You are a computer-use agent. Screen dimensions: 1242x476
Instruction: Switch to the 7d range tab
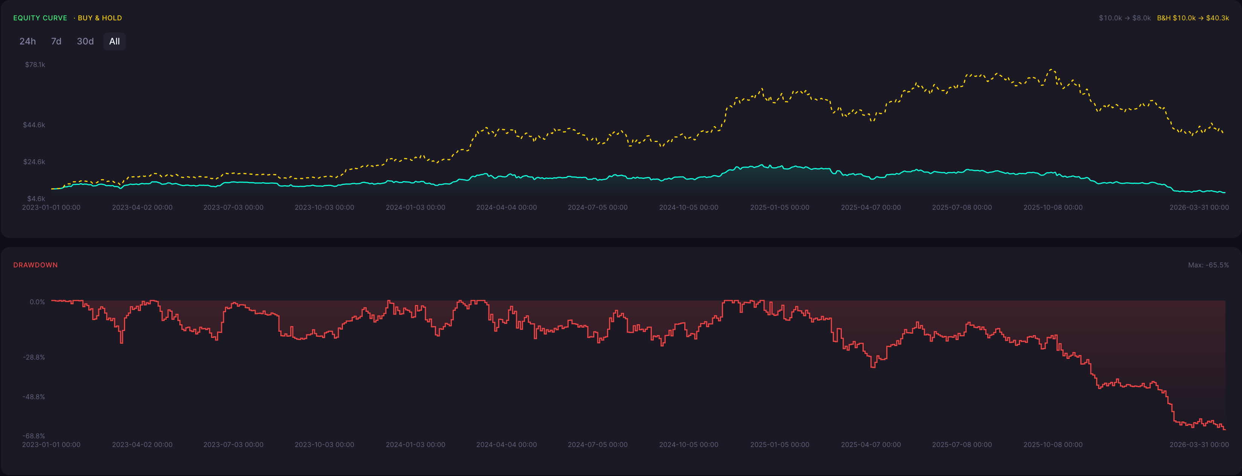pyautogui.click(x=57, y=41)
